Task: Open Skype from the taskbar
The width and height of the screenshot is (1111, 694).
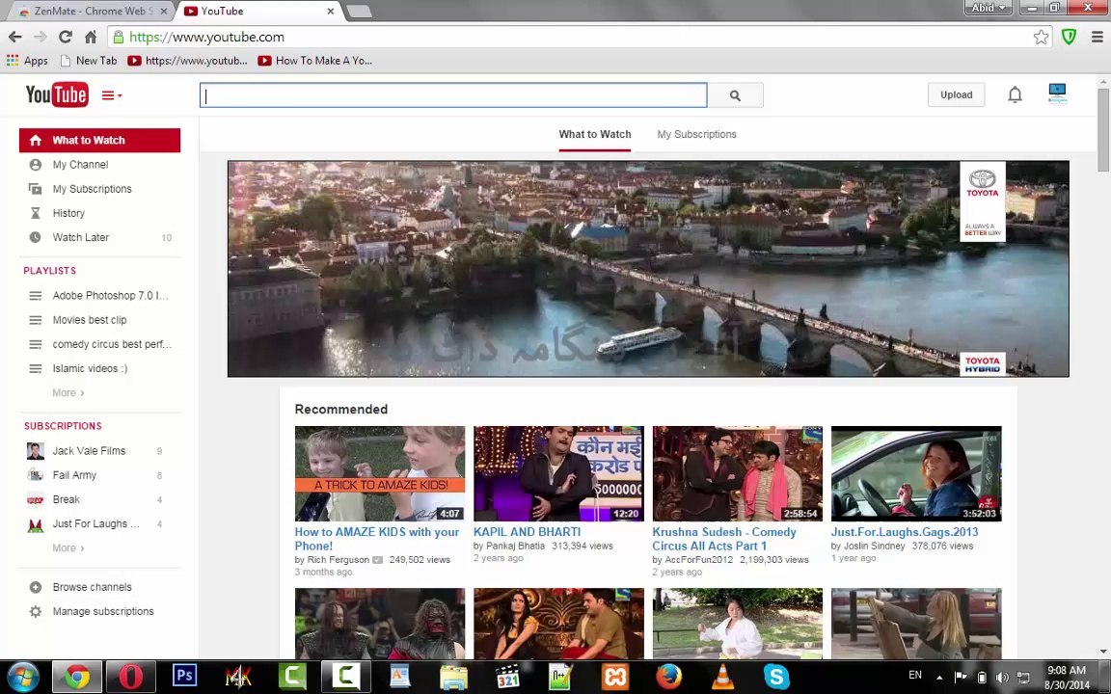Action: pos(776,677)
